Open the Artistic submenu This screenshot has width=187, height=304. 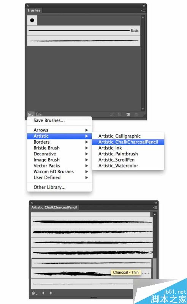tap(60, 136)
